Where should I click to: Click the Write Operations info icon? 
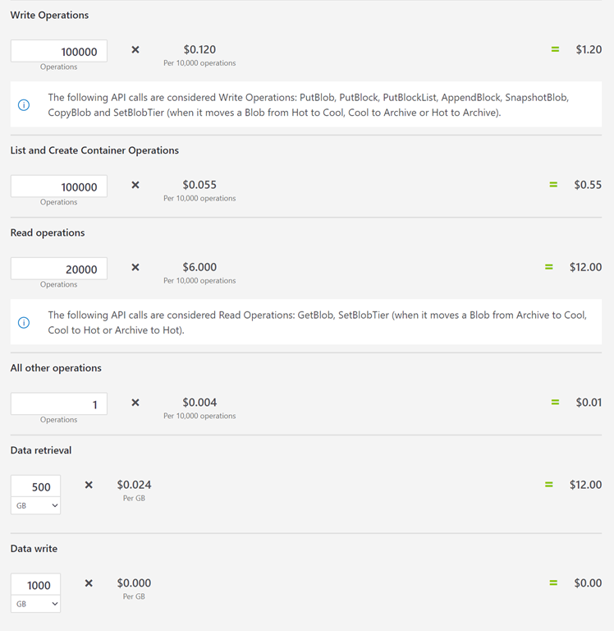(x=24, y=105)
